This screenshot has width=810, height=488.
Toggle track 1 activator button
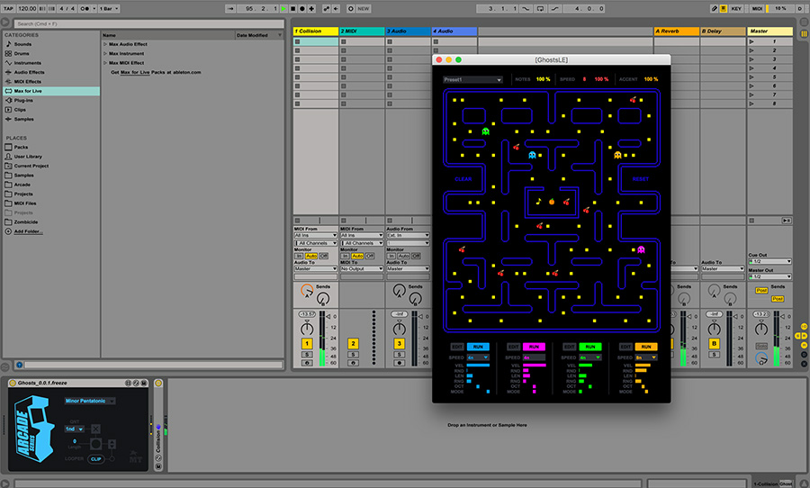[x=307, y=343]
